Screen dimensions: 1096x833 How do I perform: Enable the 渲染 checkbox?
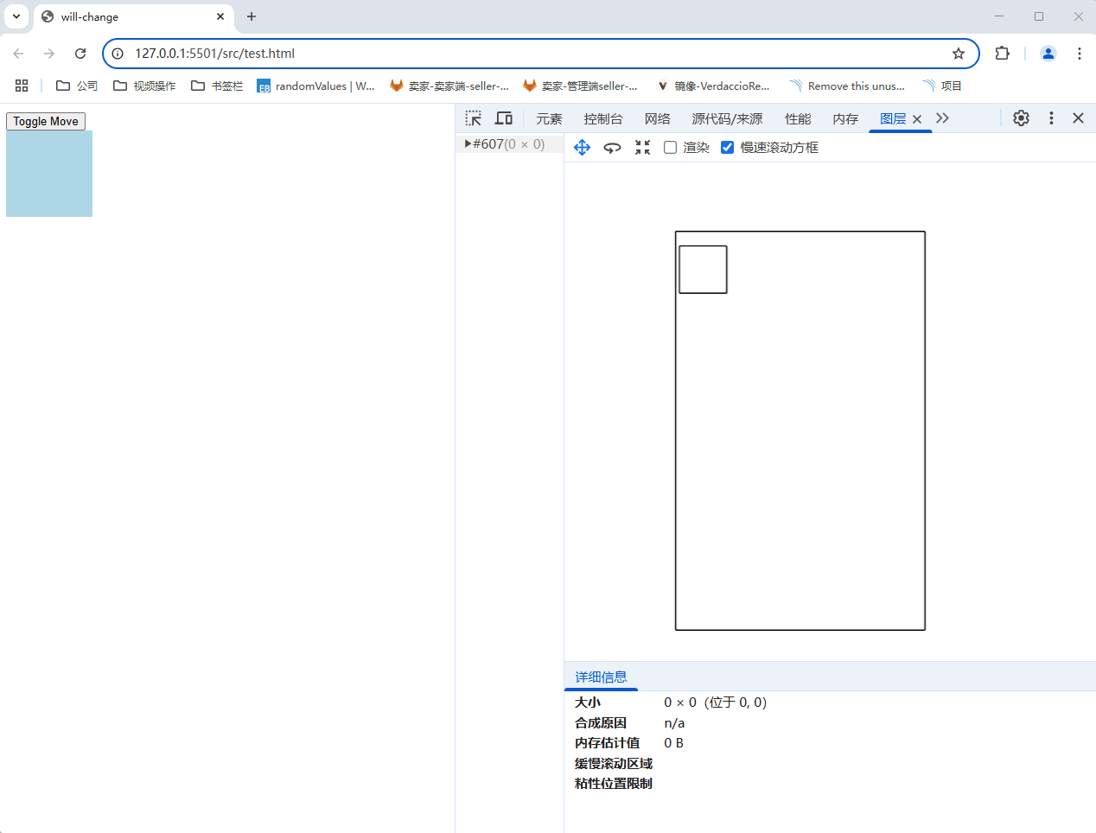pyautogui.click(x=670, y=148)
